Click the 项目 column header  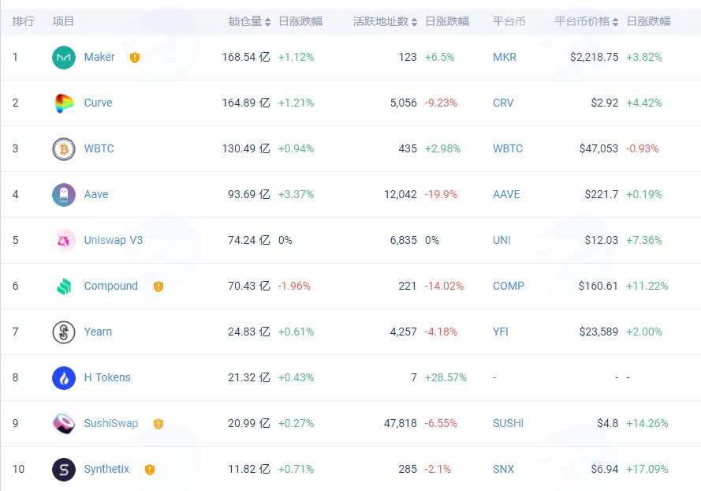pos(63,21)
